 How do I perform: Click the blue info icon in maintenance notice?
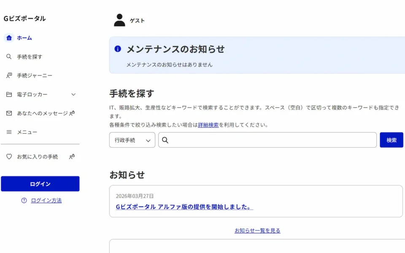pos(118,49)
